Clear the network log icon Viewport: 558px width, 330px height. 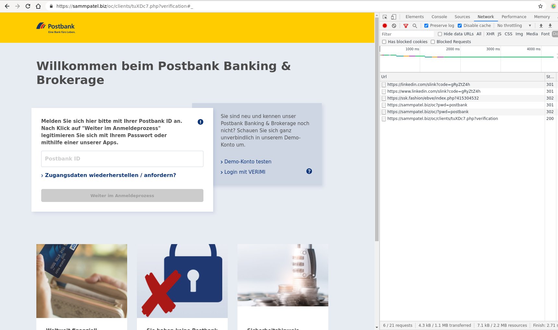click(394, 26)
